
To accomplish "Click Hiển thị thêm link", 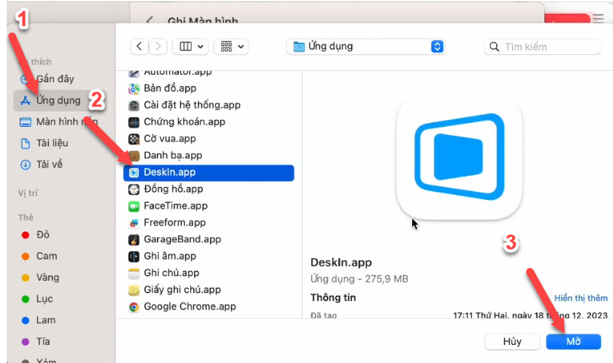I will [581, 298].
